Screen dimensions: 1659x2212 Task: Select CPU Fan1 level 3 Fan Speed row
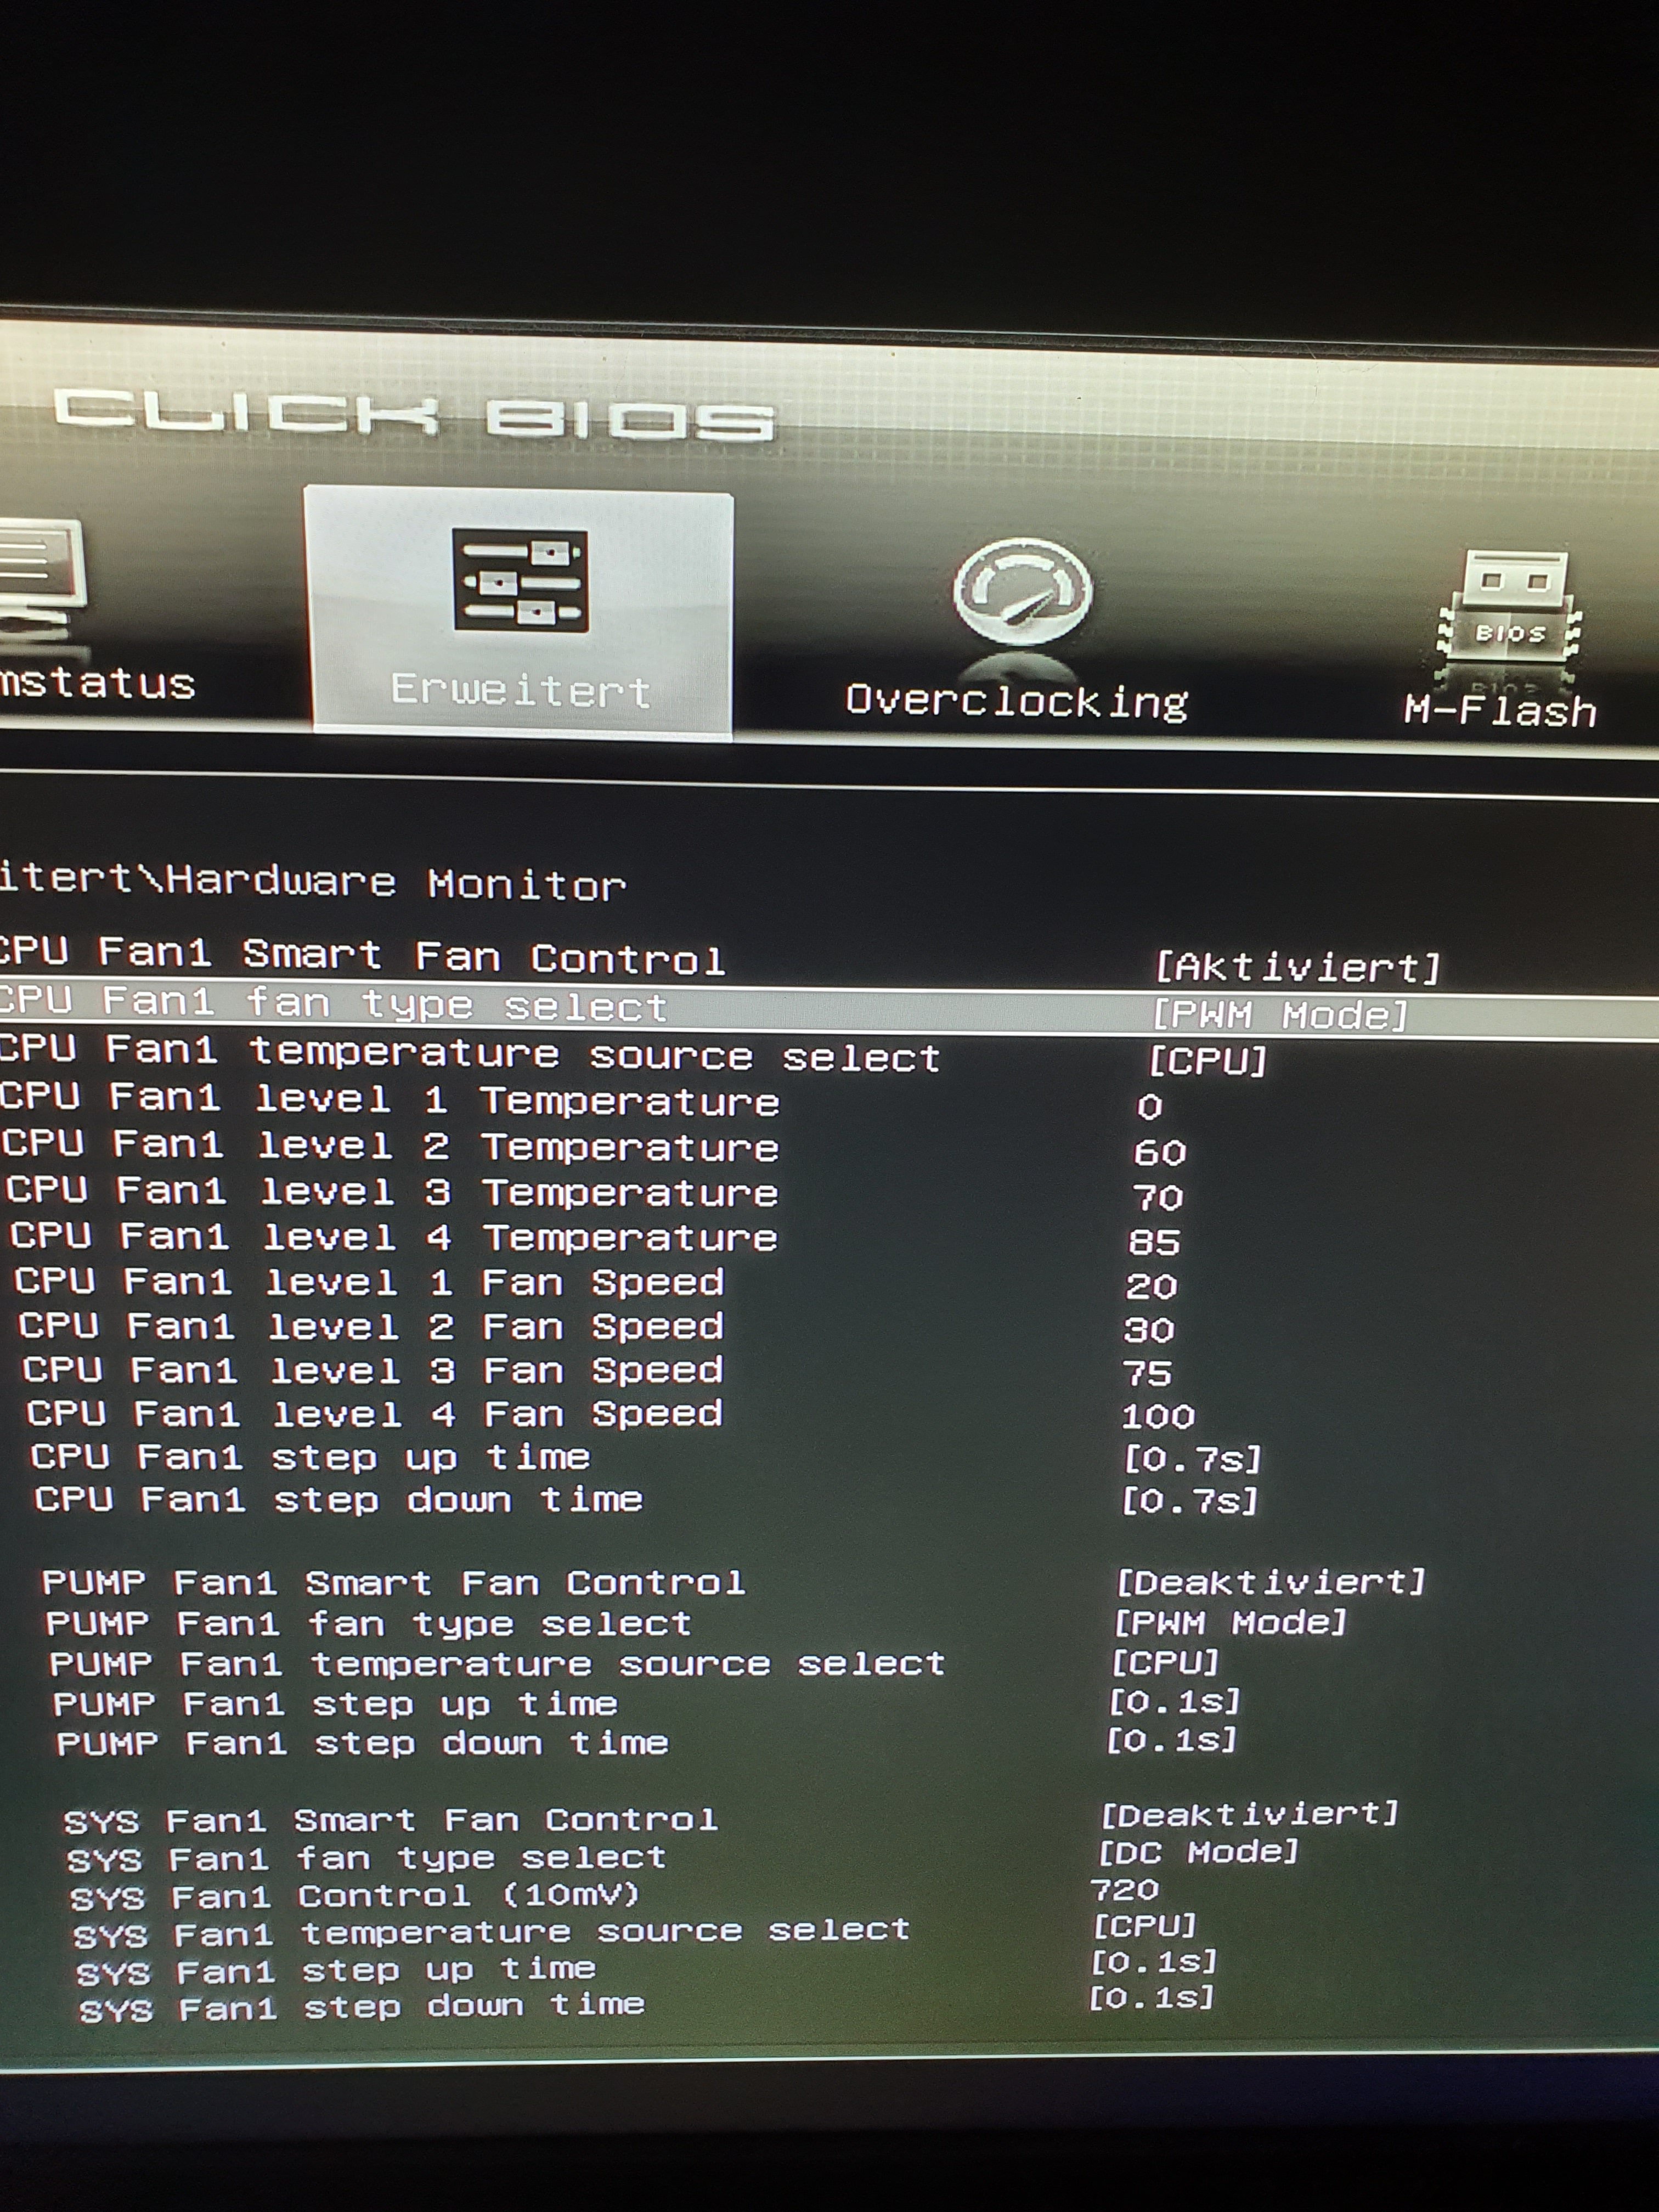tap(372, 1370)
